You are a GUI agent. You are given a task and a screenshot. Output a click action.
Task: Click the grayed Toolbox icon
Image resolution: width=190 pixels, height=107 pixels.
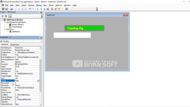(x=62, y=9)
